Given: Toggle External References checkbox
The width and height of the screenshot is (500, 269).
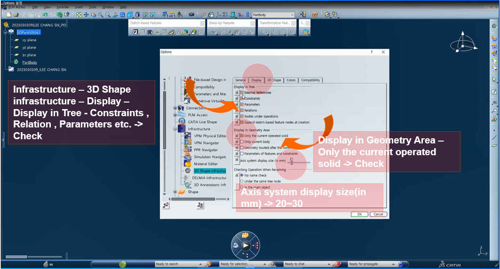Looking at the screenshot, I should click(242, 93).
